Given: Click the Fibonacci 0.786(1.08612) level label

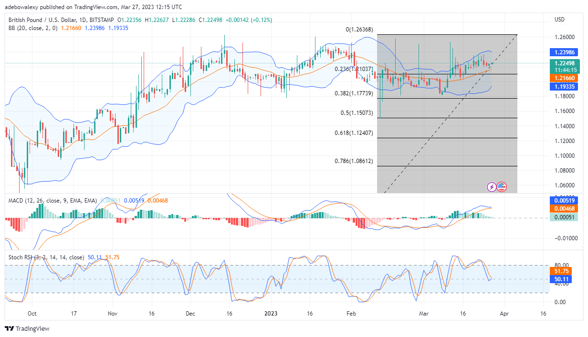Looking at the screenshot, I should (x=354, y=162).
